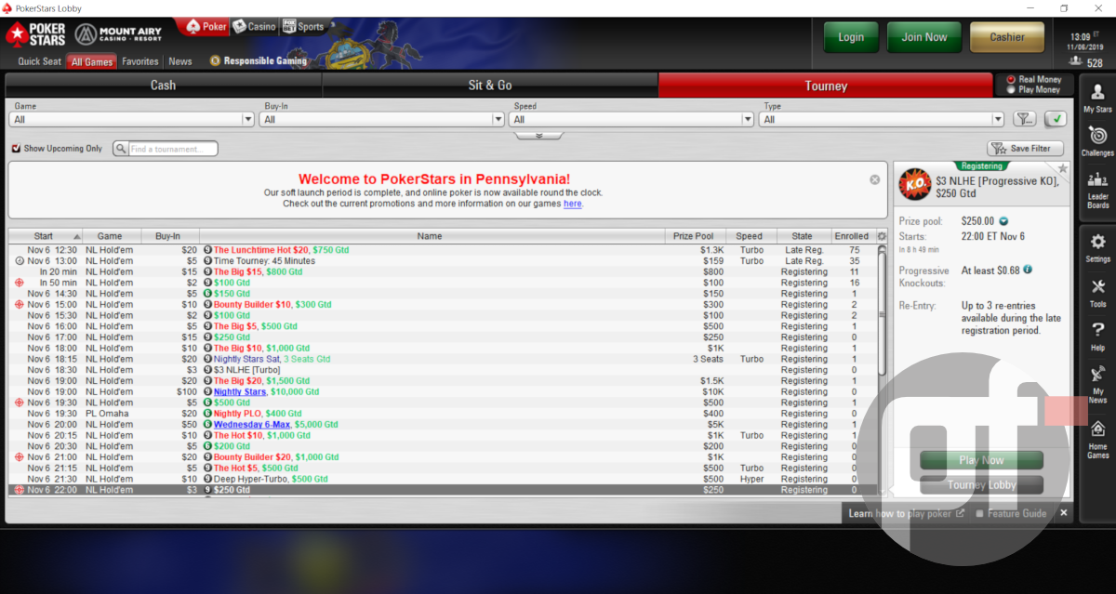The image size is (1116, 594).
Task: Click the Login button
Action: tap(851, 37)
